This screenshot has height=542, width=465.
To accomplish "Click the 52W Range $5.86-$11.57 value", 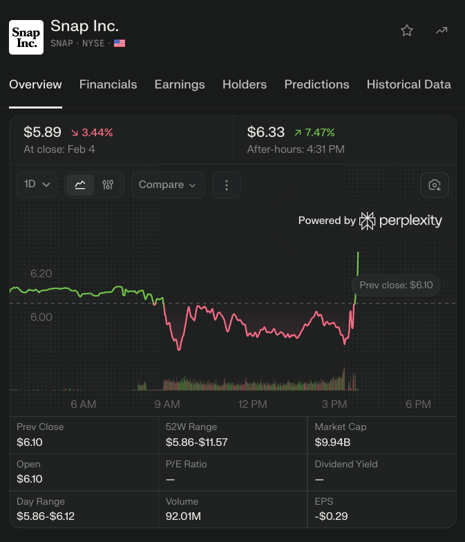I will tap(196, 442).
